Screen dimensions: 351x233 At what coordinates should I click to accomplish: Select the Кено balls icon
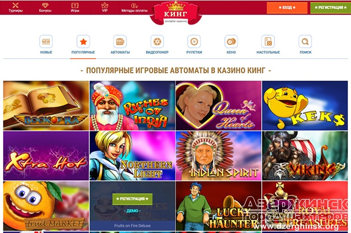click(x=231, y=42)
